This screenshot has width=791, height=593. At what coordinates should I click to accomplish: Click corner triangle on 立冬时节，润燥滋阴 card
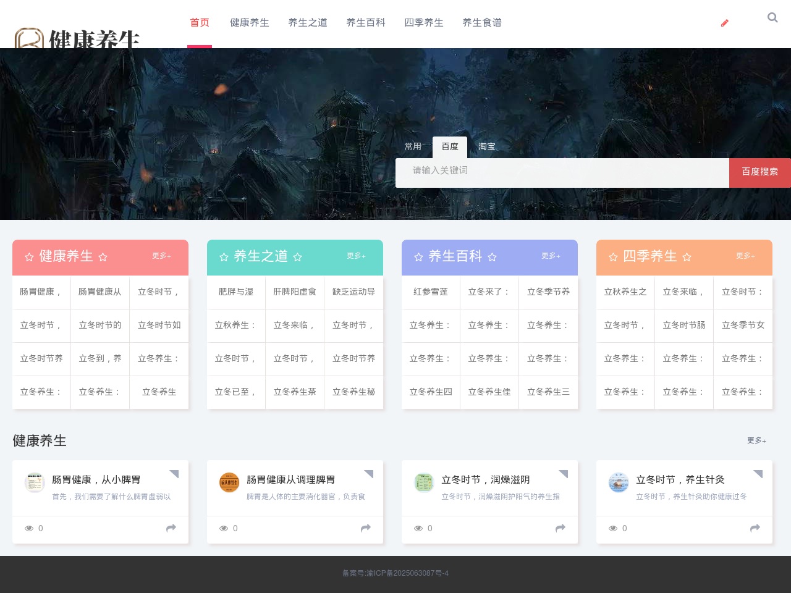pos(564,473)
